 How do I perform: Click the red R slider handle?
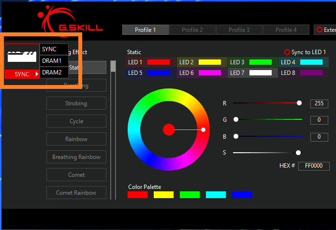tap(299, 103)
